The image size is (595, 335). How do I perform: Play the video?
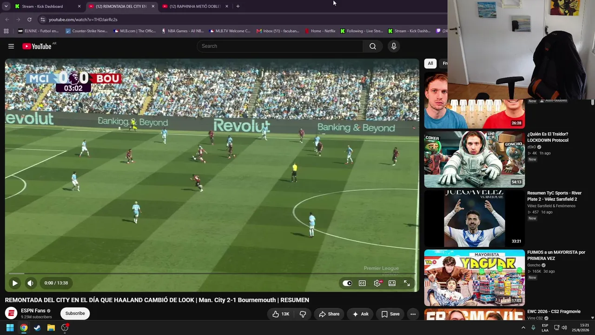pyautogui.click(x=15, y=283)
